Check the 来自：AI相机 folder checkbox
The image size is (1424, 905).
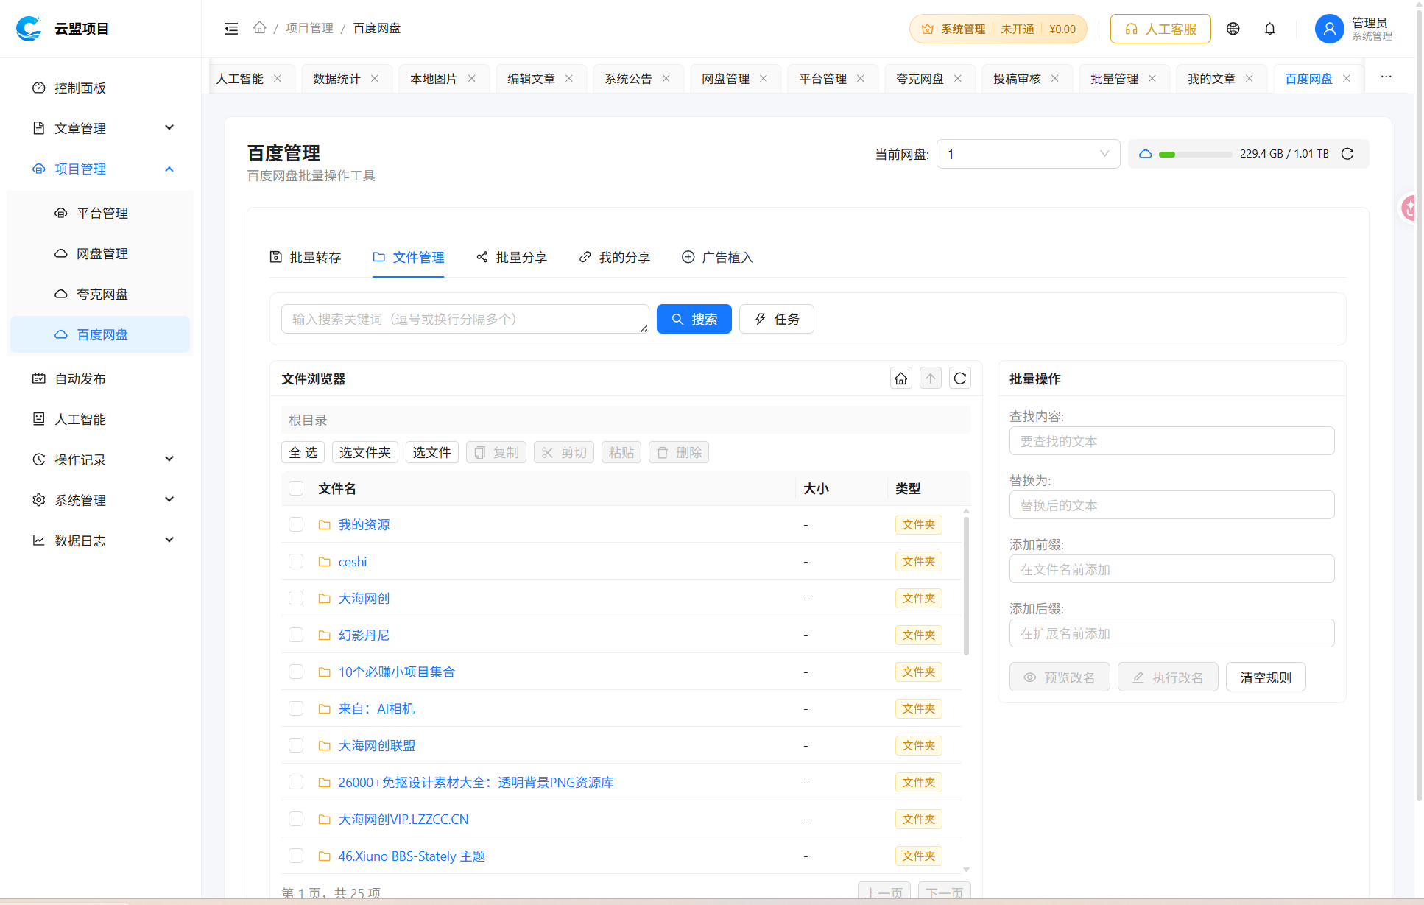point(296,708)
